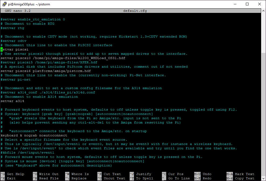Click the 'Uncomment to enable A314 emulation' comment

coord(39,97)
